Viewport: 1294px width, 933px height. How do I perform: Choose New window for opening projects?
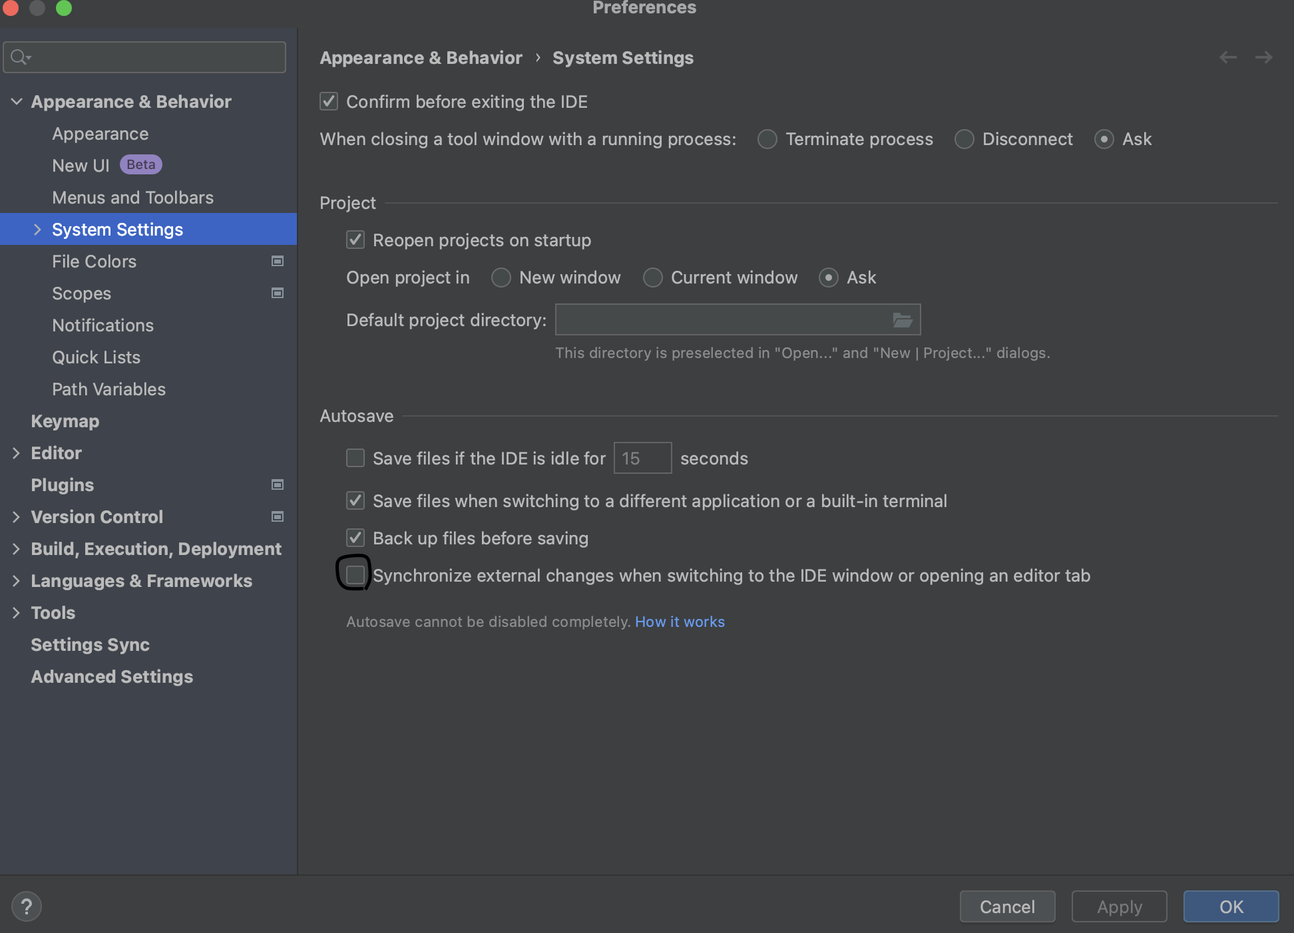tap(501, 278)
